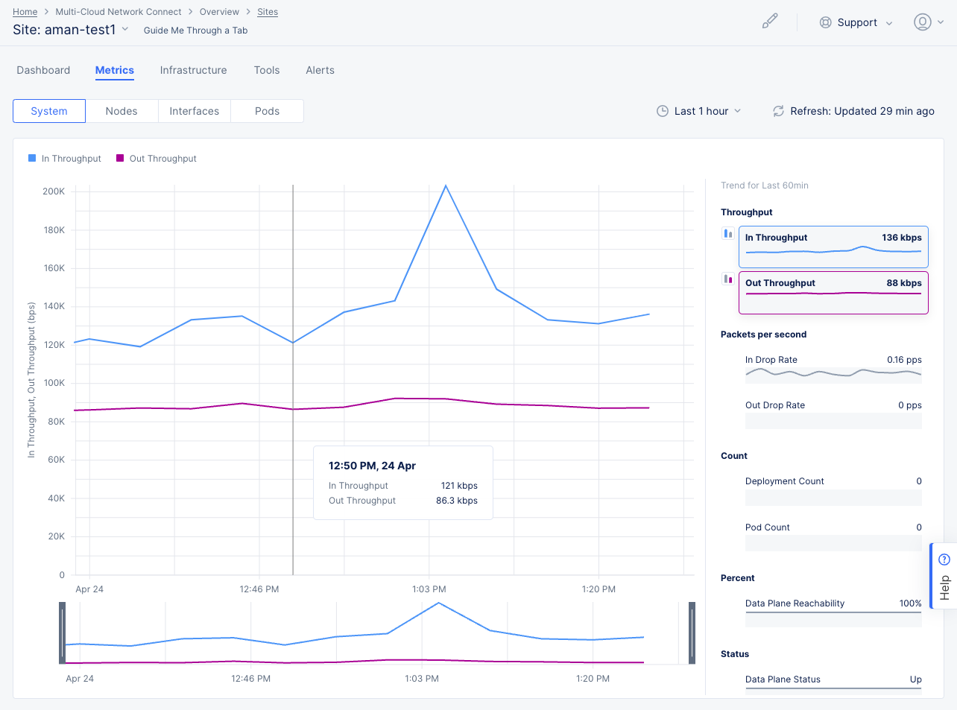The height and width of the screenshot is (710, 957).
Task: Click the clock icon next to time range
Action: (662, 110)
